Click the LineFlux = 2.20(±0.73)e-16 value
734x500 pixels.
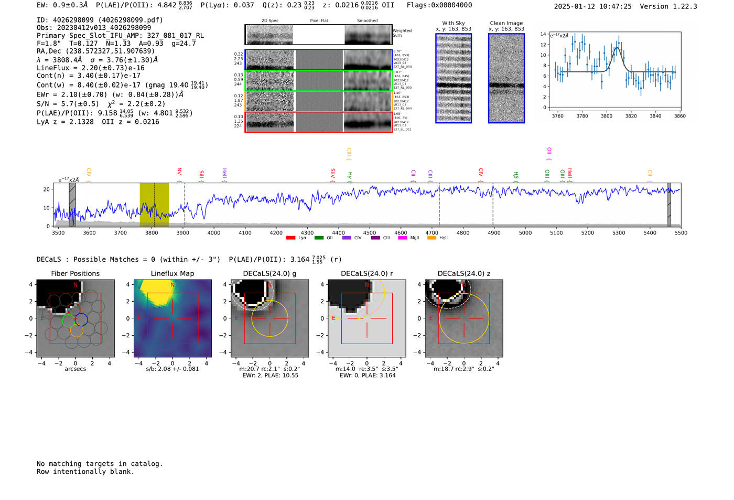coord(91,68)
